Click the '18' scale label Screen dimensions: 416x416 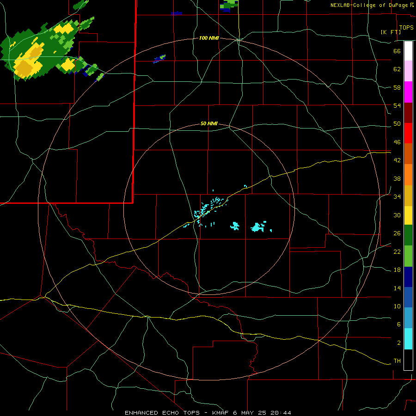397,270
